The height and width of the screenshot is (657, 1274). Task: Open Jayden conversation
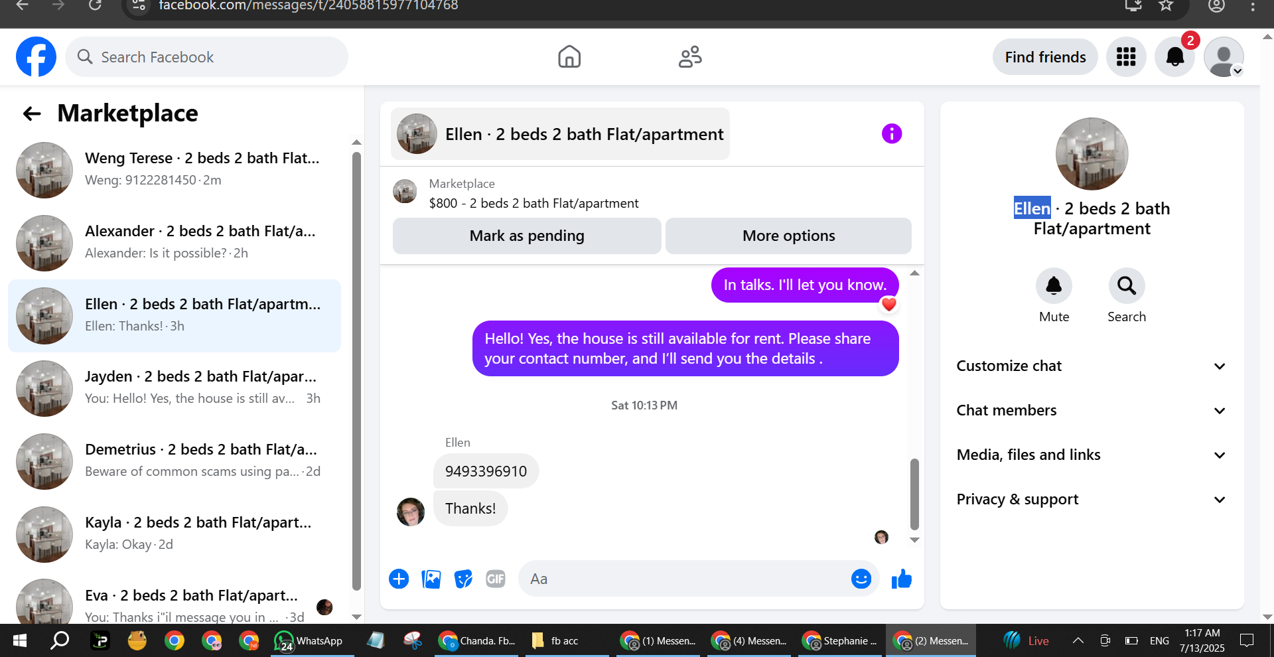pos(175,388)
